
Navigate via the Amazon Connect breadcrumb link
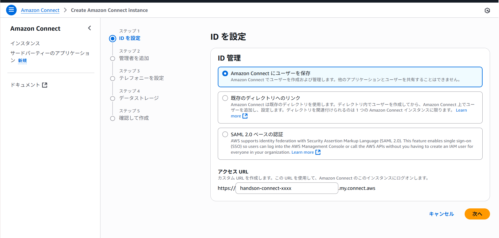pos(40,10)
